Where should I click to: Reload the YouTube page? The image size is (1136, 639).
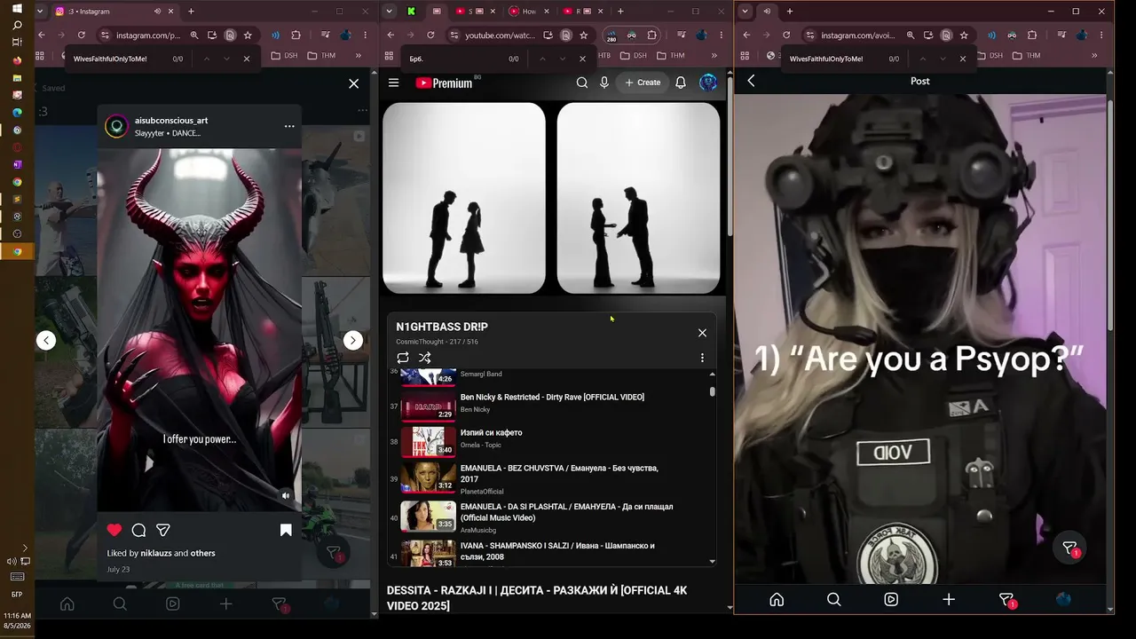coord(431,35)
